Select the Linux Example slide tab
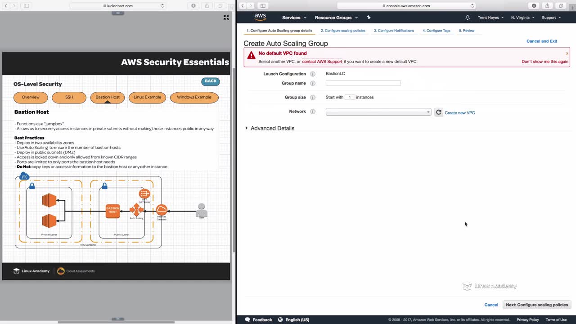 147,97
